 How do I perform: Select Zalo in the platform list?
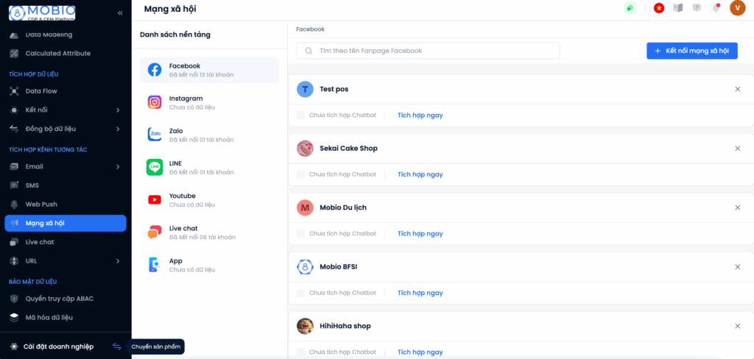click(209, 135)
